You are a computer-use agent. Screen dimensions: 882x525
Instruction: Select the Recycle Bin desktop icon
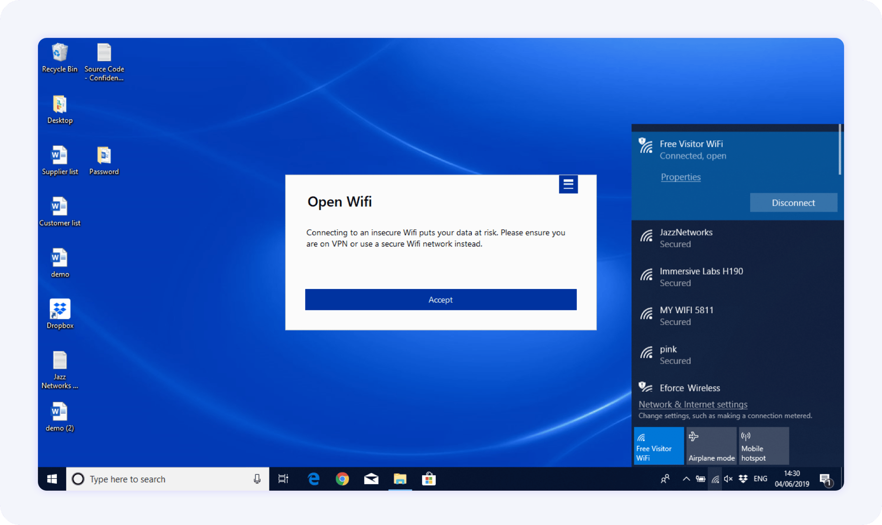(x=60, y=57)
